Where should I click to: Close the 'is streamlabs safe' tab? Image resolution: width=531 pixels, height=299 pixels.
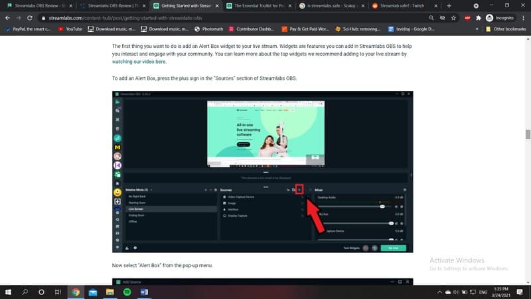(x=362, y=6)
